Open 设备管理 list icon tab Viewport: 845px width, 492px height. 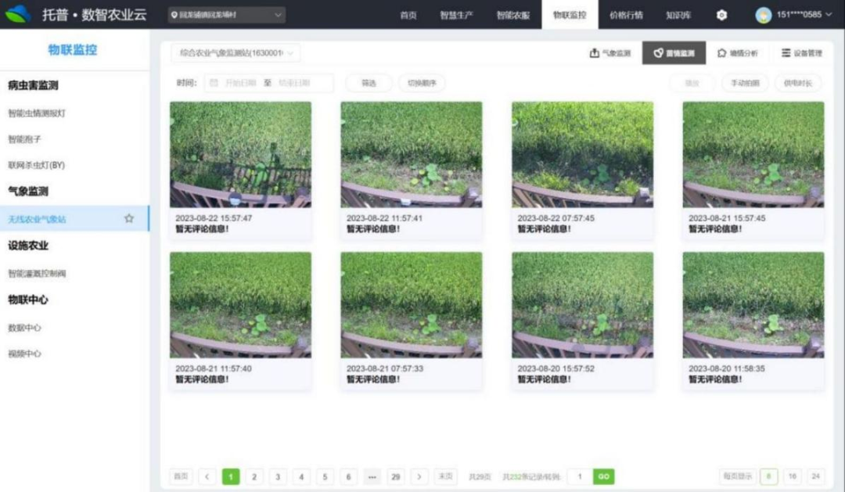point(801,53)
